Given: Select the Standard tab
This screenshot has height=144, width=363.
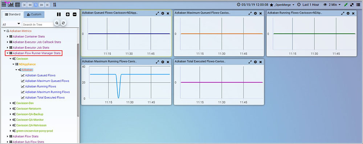Looking at the screenshot, I should point(13,14).
